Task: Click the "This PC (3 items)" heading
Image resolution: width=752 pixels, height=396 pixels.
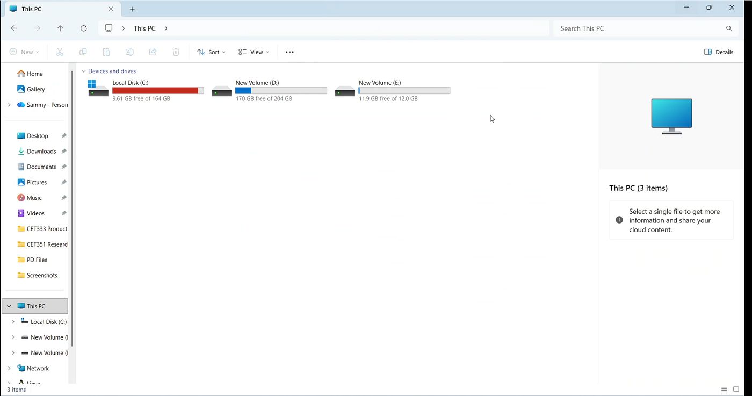Action: pyautogui.click(x=639, y=188)
